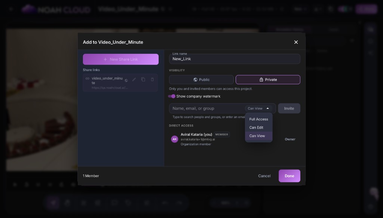Collapse the Can View permission dropdown

(258, 108)
